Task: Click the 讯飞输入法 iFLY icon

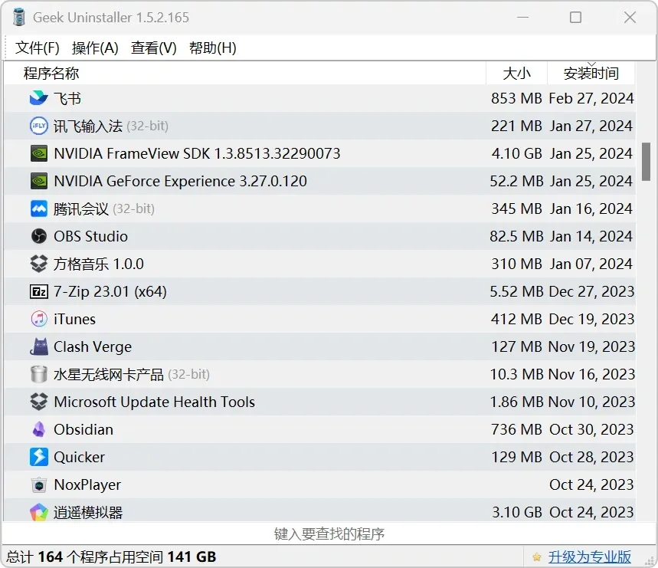Action: 38,126
